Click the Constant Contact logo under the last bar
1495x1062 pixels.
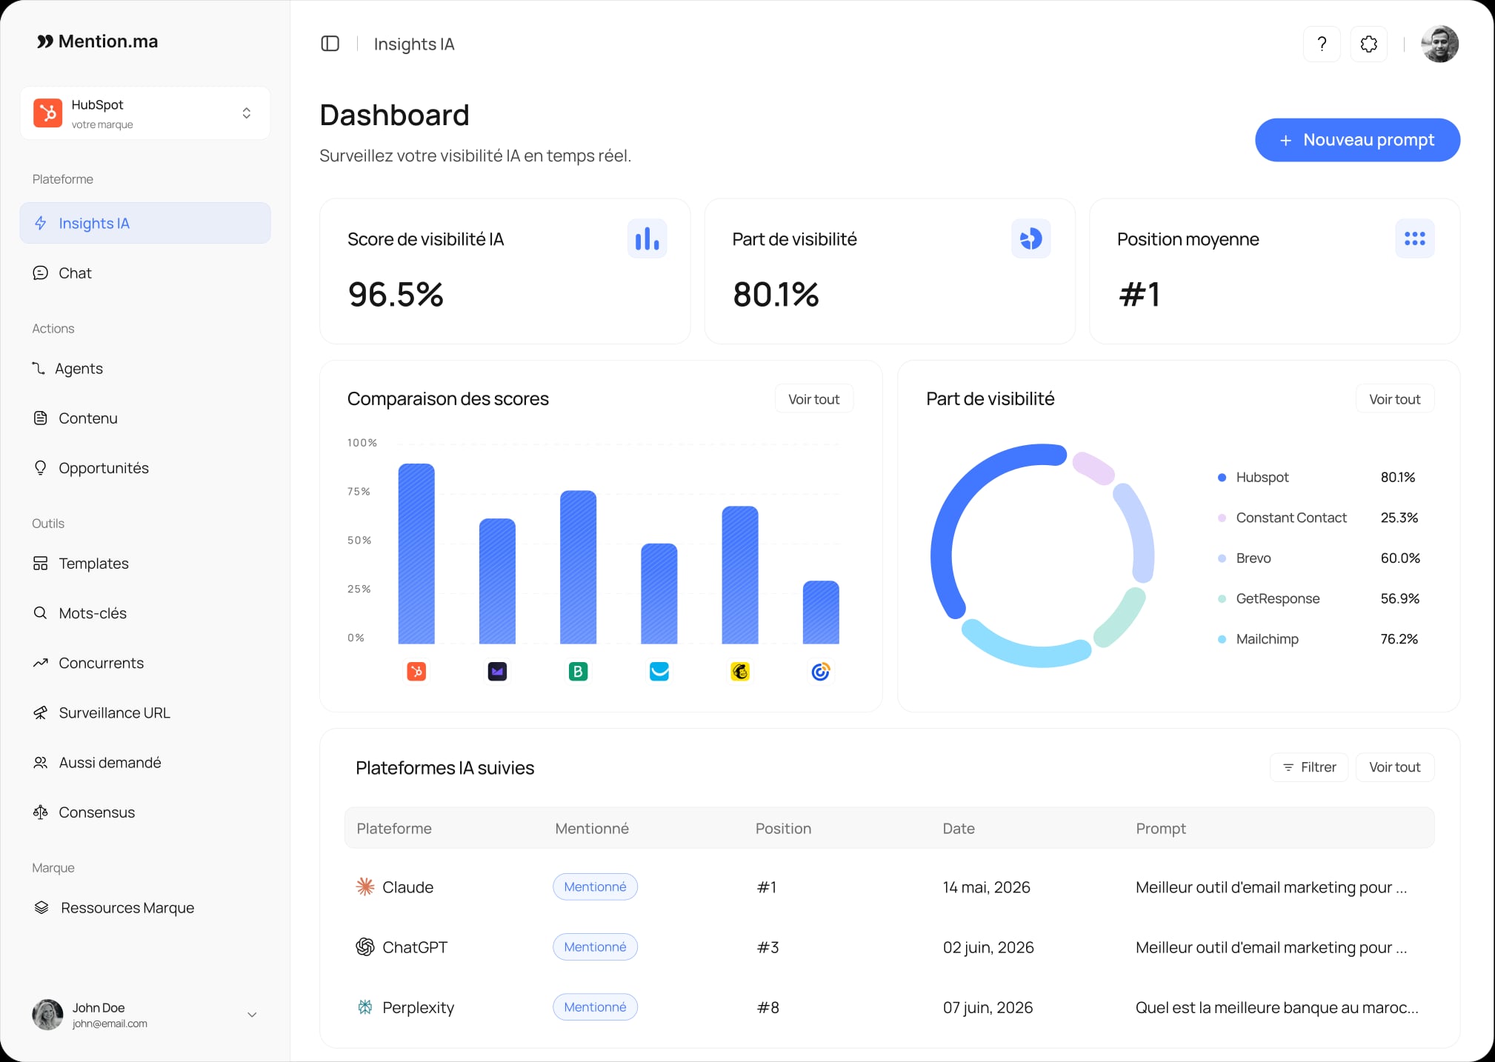tap(820, 672)
